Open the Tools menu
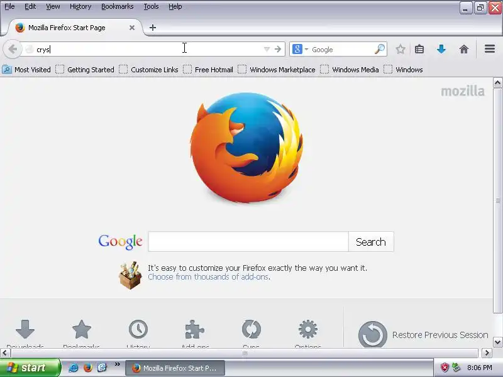The image size is (503, 377). click(x=151, y=6)
